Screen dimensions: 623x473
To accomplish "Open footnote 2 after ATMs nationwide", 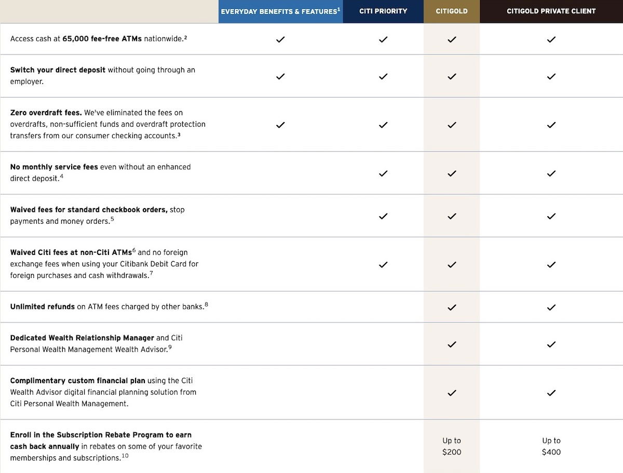I will (x=185, y=37).
